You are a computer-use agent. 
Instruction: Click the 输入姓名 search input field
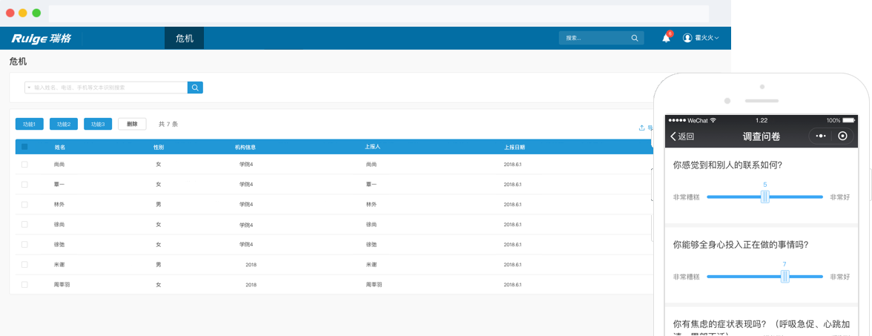[108, 88]
